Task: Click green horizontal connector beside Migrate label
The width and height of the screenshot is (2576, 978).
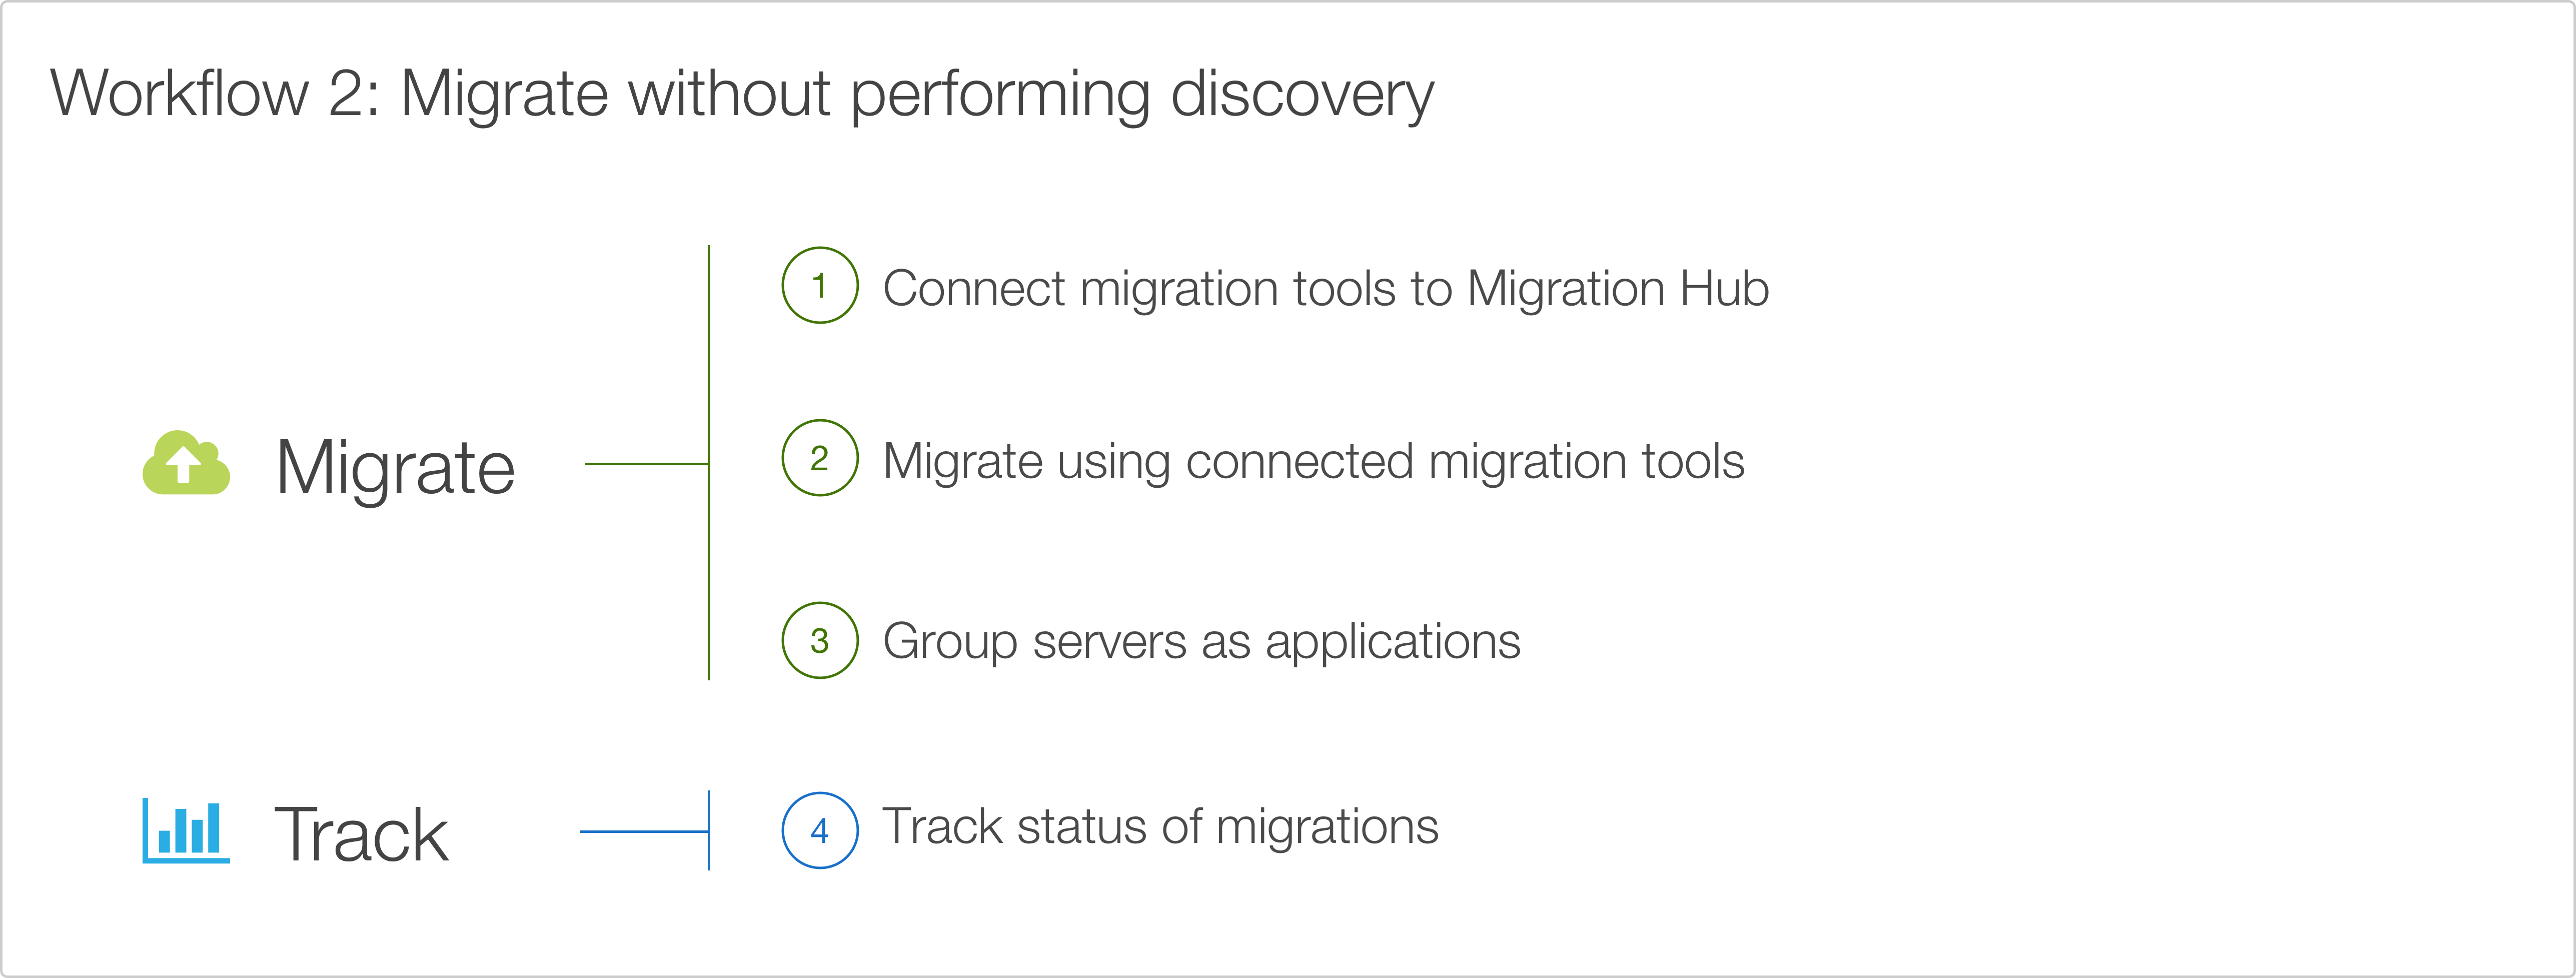Action: [x=646, y=464]
